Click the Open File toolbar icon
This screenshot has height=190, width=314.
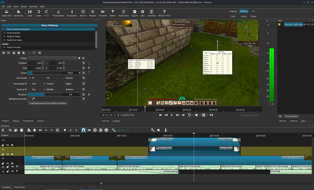[x=6, y=13]
